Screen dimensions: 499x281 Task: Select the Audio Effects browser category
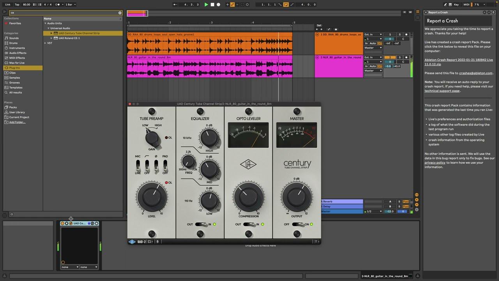(x=18, y=53)
